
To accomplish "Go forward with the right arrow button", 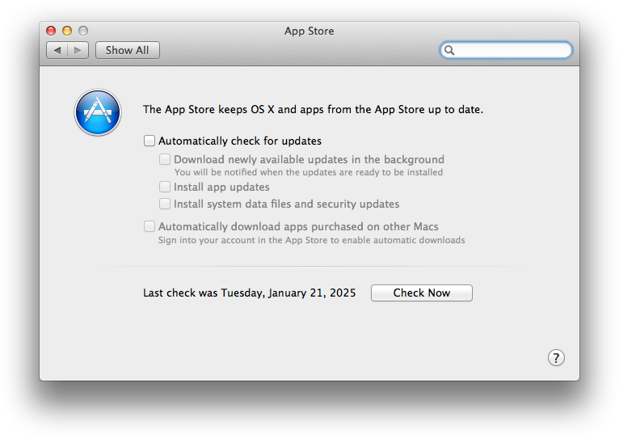I will pyautogui.click(x=78, y=50).
